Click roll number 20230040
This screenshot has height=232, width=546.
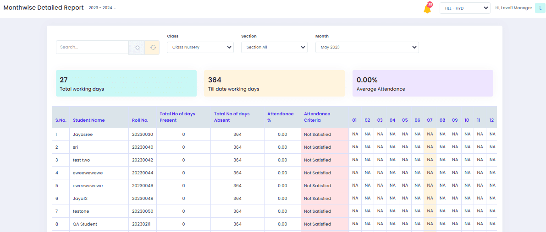[143, 147]
